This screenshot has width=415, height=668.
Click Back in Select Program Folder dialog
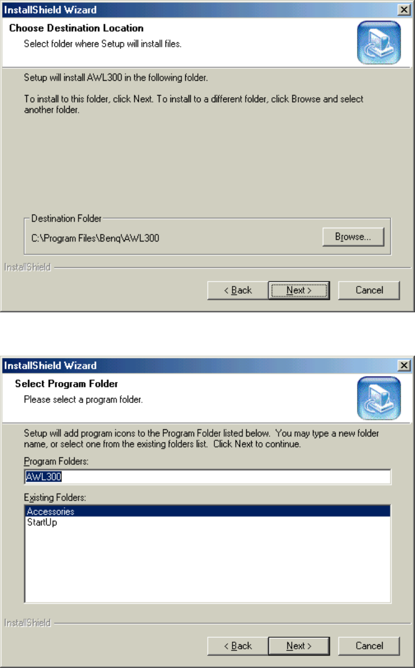(x=238, y=646)
